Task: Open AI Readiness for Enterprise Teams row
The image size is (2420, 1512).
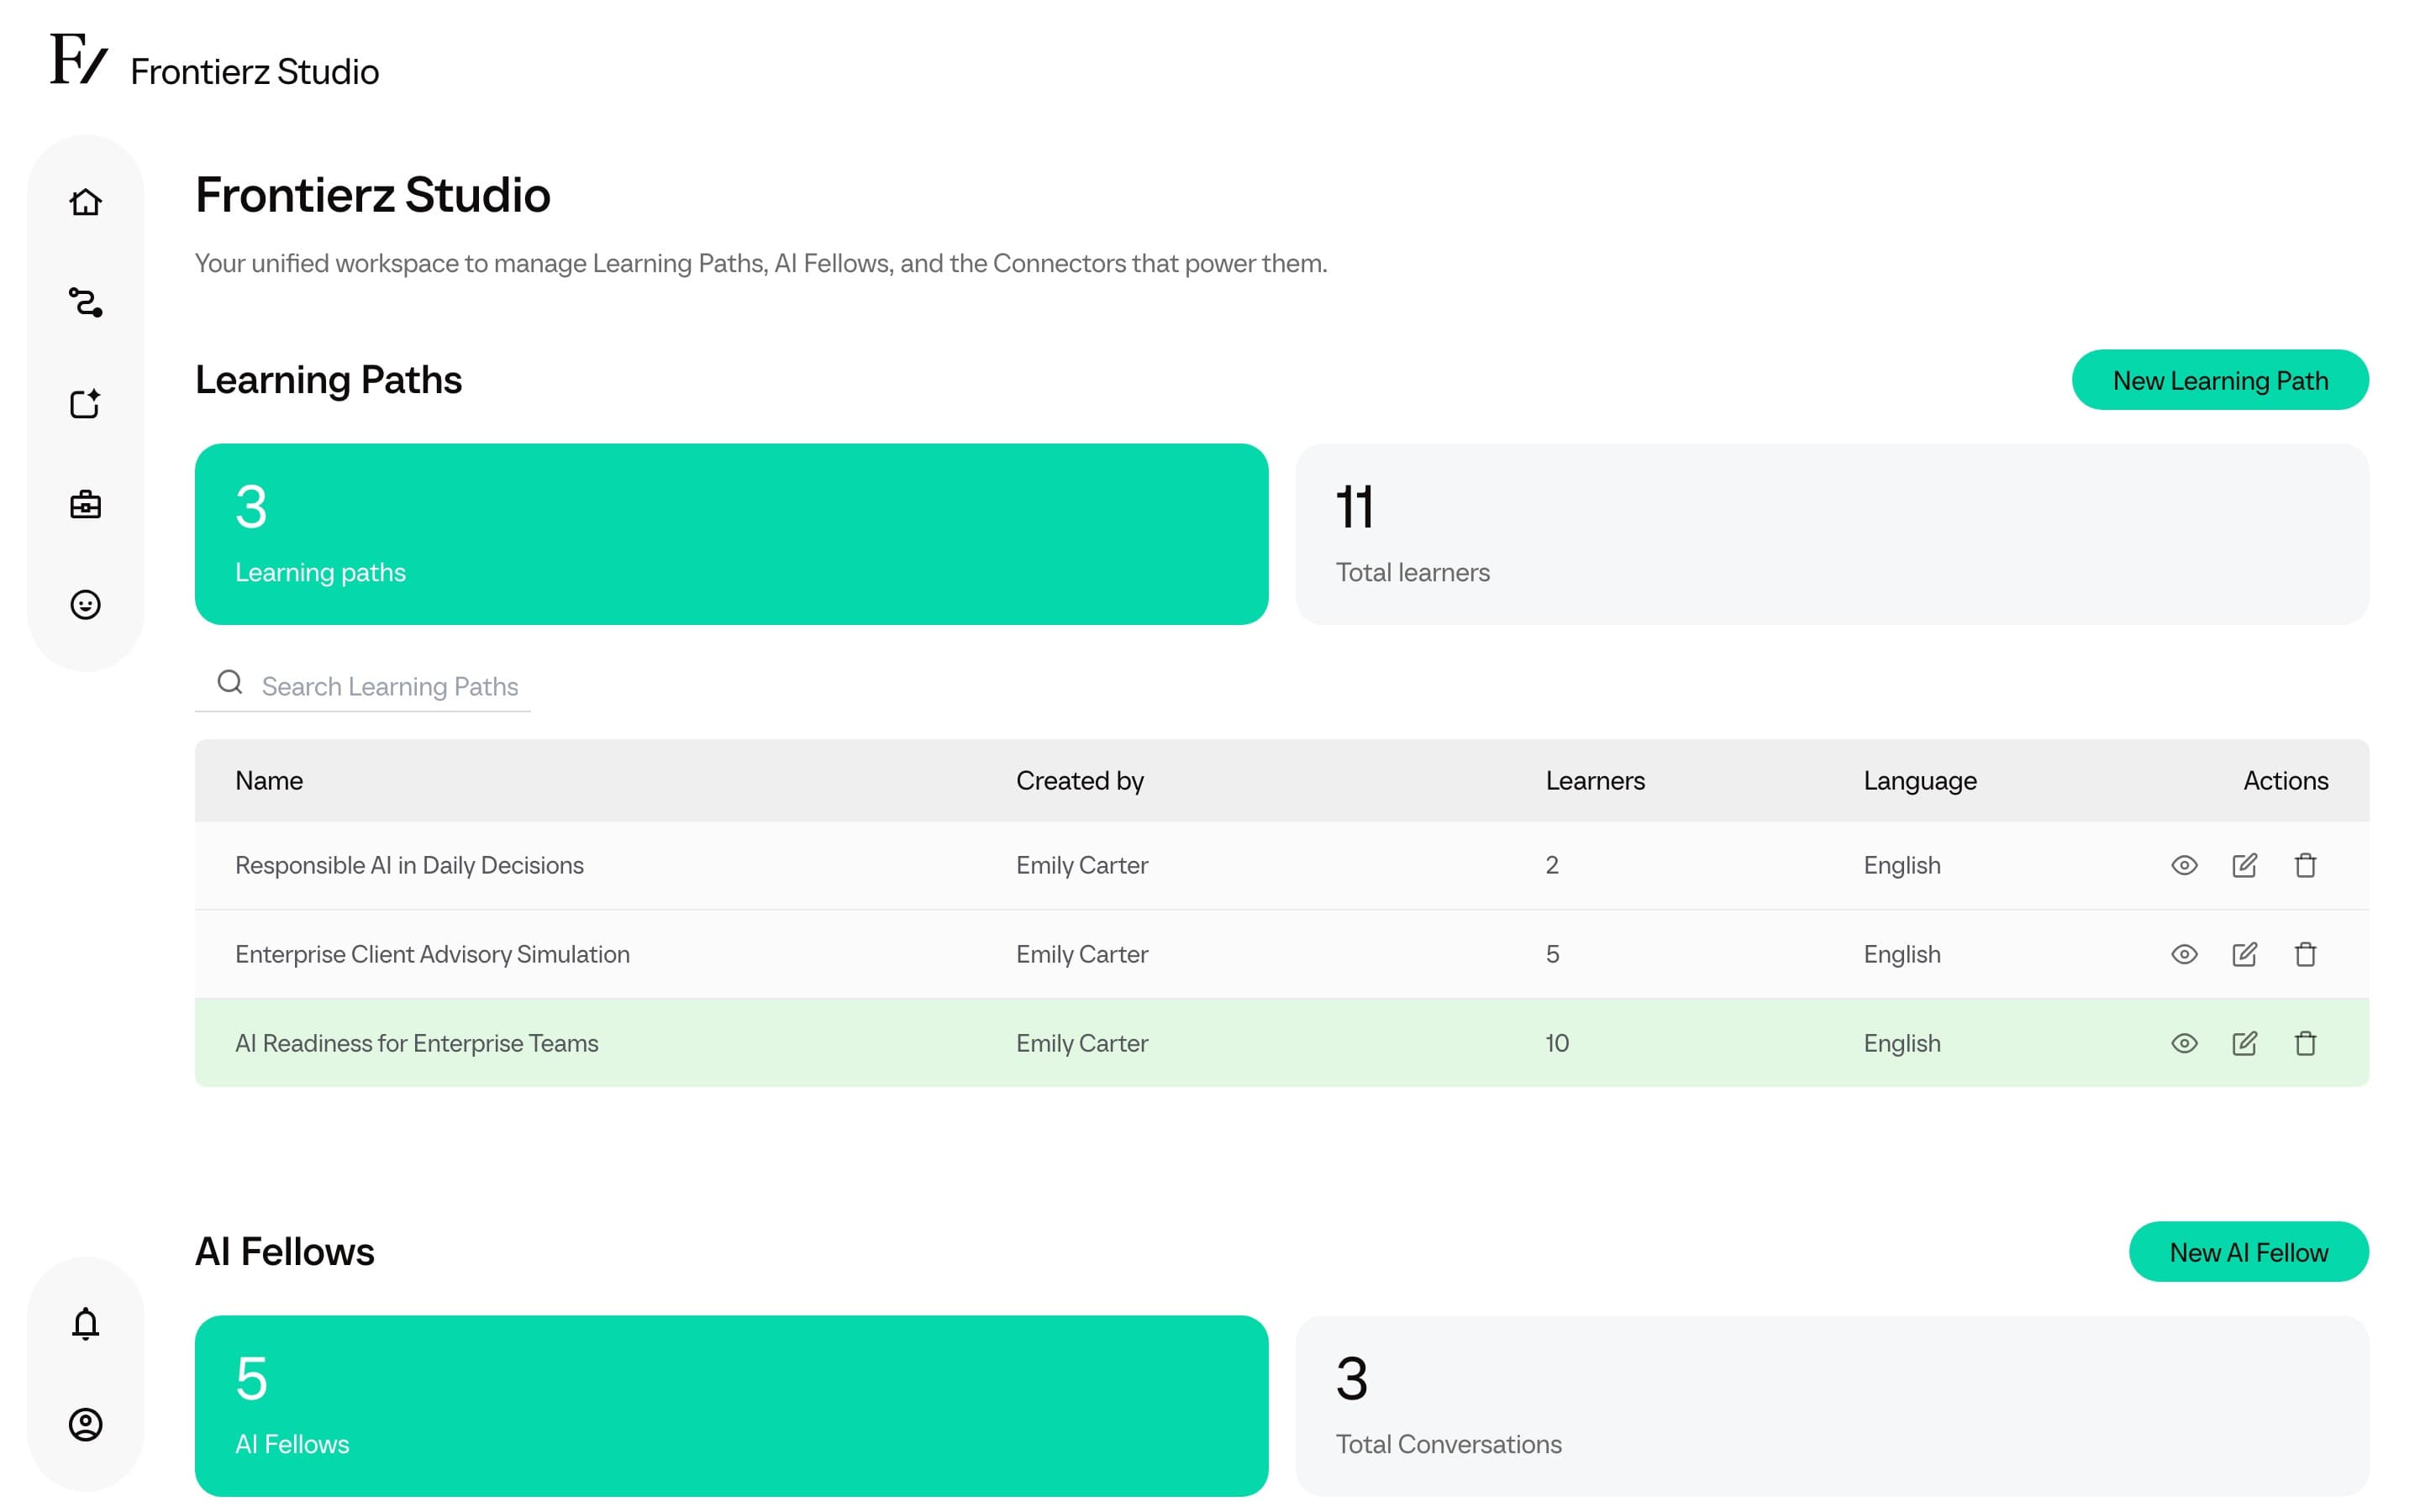Action: coord(1281,1043)
